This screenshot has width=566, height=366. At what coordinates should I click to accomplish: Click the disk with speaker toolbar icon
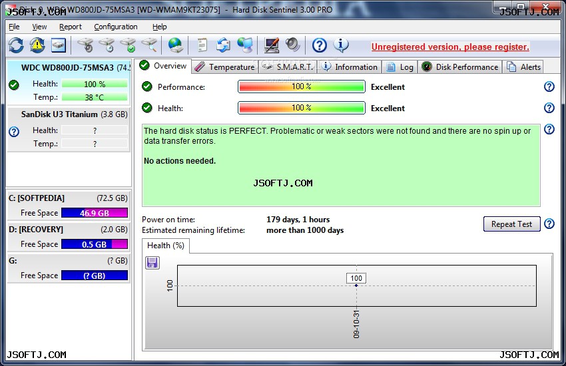(x=85, y=45)
